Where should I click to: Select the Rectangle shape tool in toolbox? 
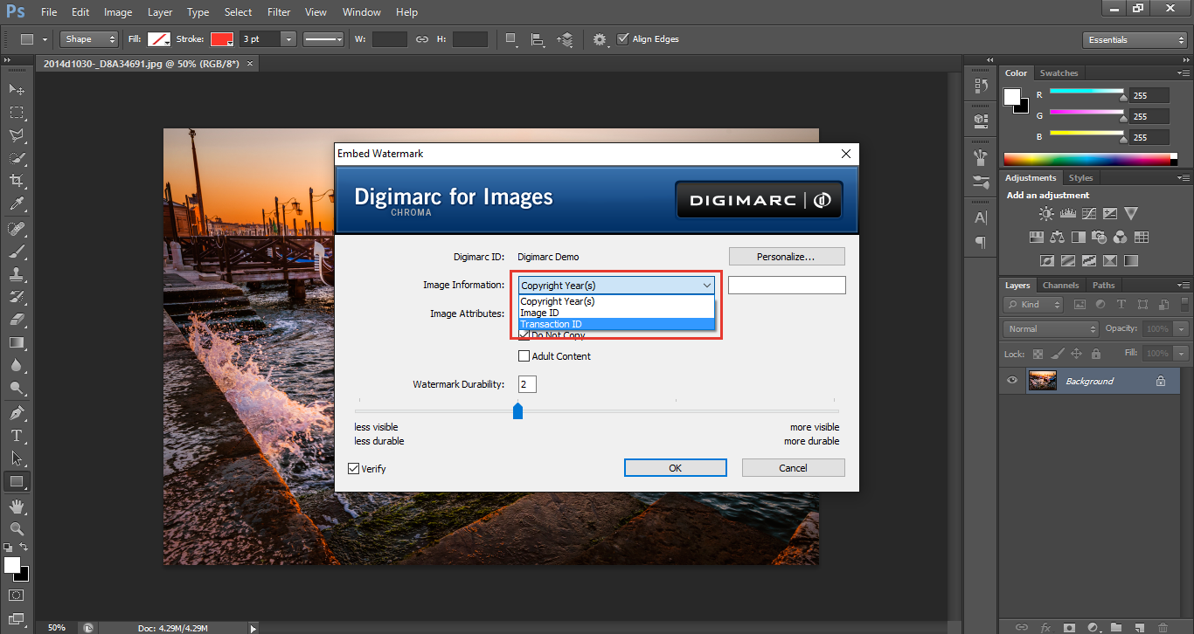17,481
